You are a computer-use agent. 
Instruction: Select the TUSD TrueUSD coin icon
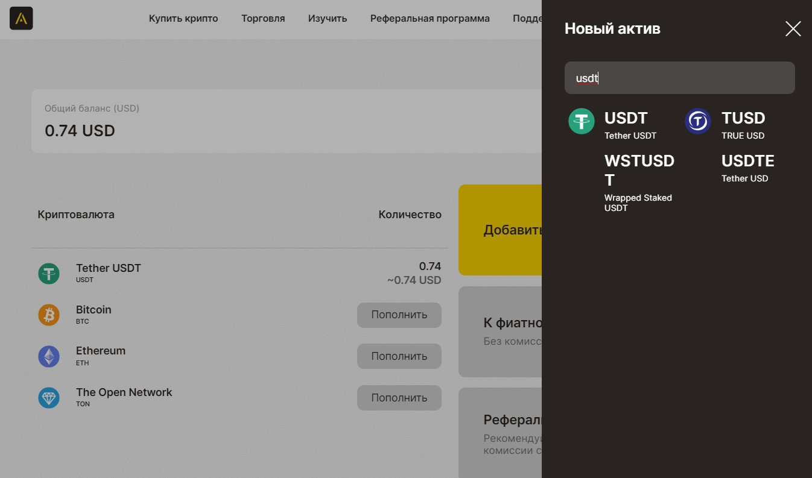(x=698, y=121)
